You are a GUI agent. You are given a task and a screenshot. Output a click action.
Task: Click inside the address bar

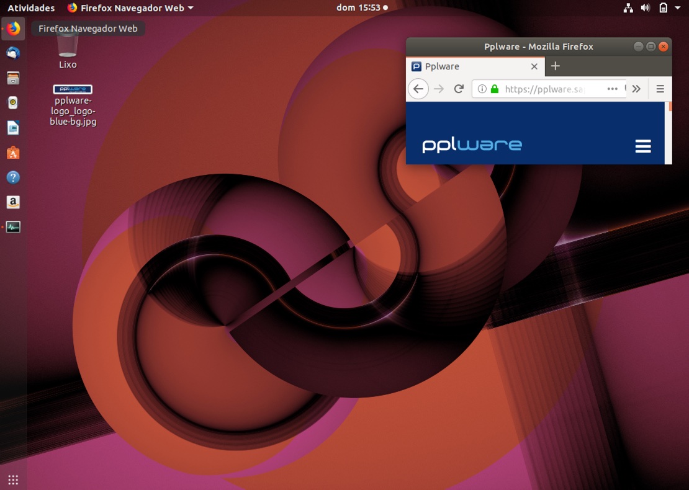(546, 89)
